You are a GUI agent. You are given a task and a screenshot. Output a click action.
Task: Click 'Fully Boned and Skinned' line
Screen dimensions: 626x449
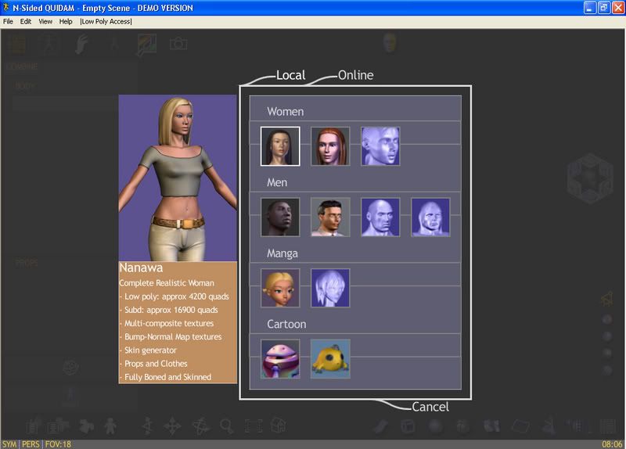pos(167,377)
